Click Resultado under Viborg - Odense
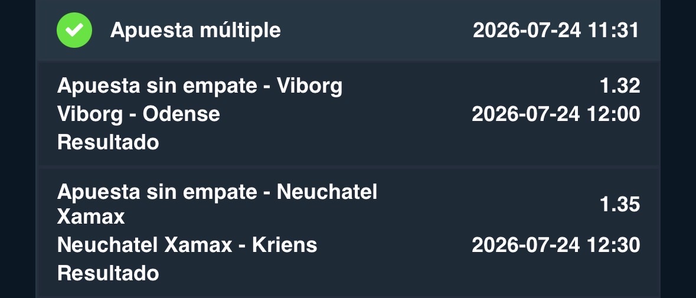Viewport: 696px width, 298px height. click(108, 142)
